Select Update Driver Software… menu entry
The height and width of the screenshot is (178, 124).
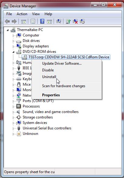[62, 63]
